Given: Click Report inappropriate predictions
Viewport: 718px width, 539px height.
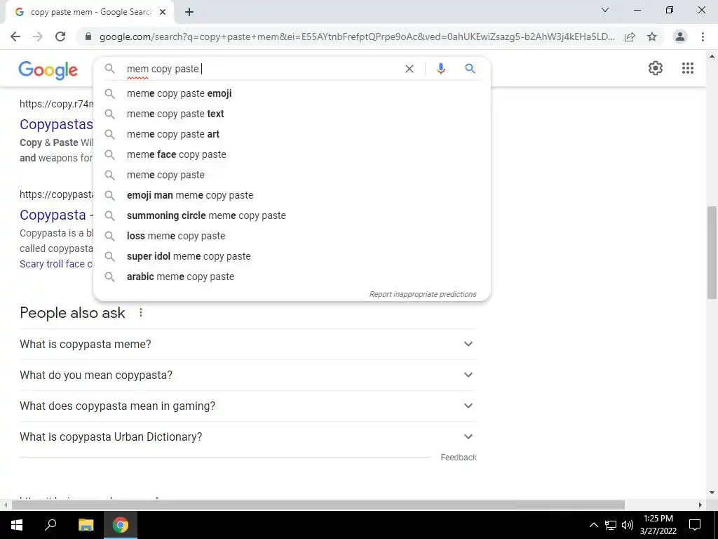Looking at the screenshot, I should click(x=423, y=294).
